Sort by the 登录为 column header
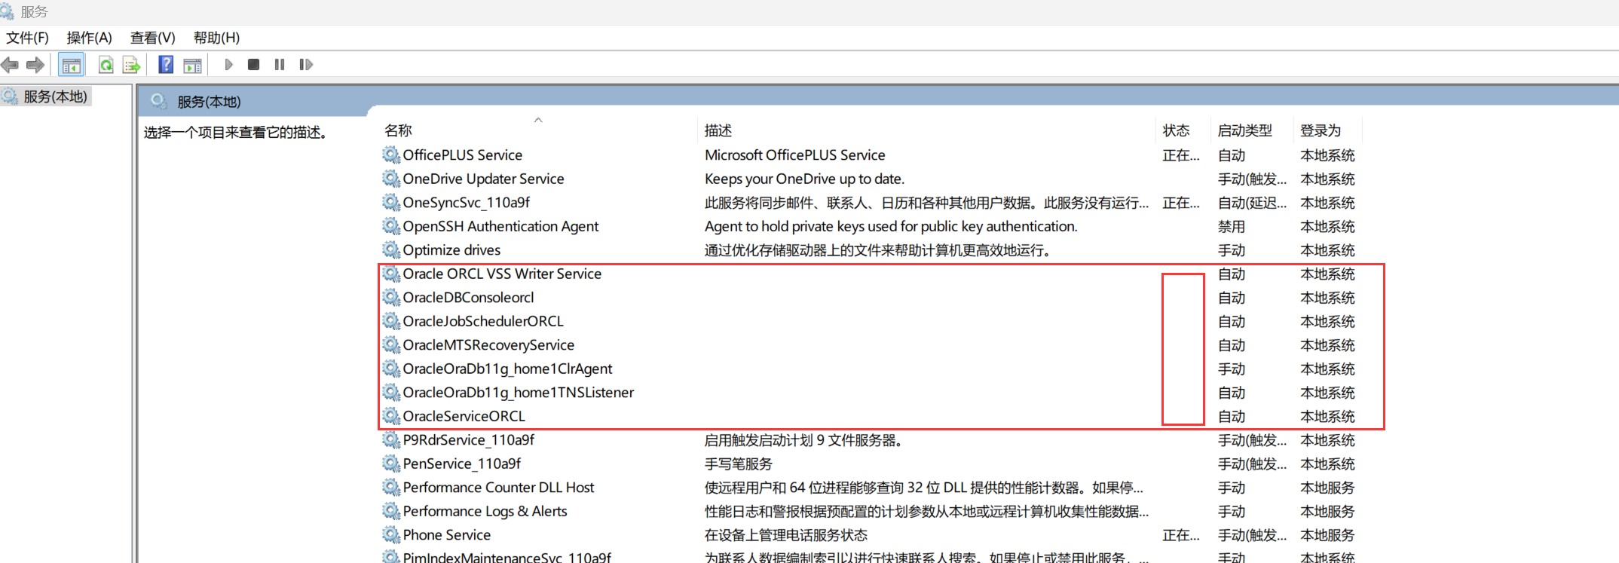Screen dimensions: 1619x563 pyautogui.click(x=1321, y=130)
